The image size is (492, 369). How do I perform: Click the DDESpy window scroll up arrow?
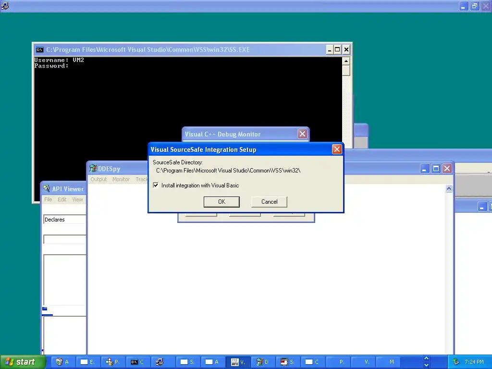coord(449,188)
